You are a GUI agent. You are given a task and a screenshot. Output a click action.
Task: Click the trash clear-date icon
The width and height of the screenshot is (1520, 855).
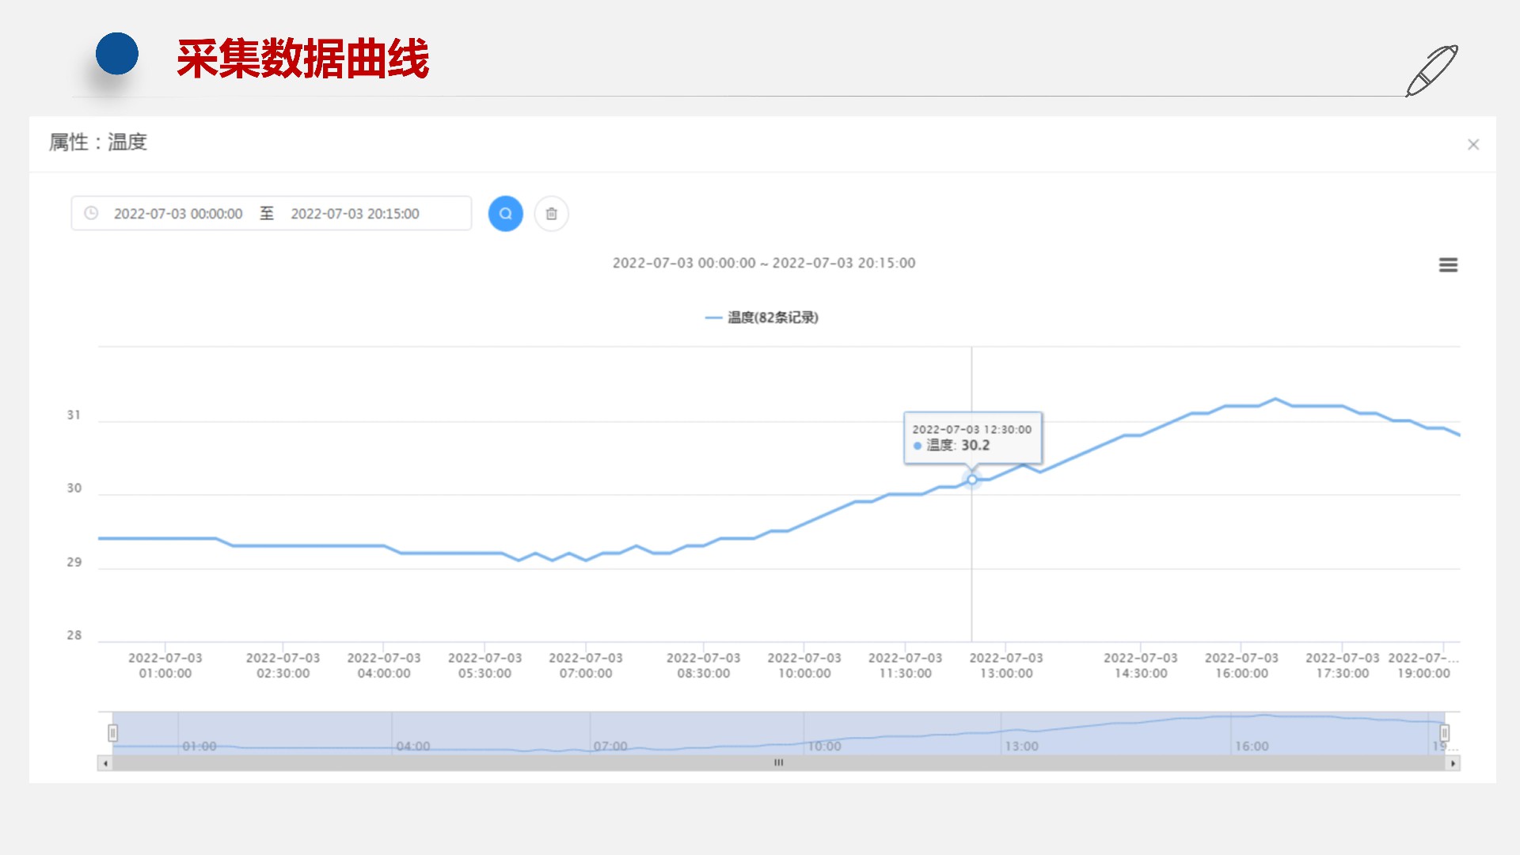click(x=551, y=214)
